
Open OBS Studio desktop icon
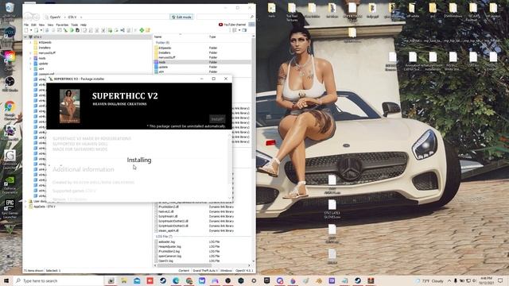10,83
